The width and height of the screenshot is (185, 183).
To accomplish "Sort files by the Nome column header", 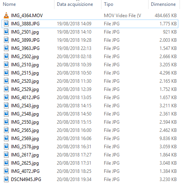I will pos(9,4).
